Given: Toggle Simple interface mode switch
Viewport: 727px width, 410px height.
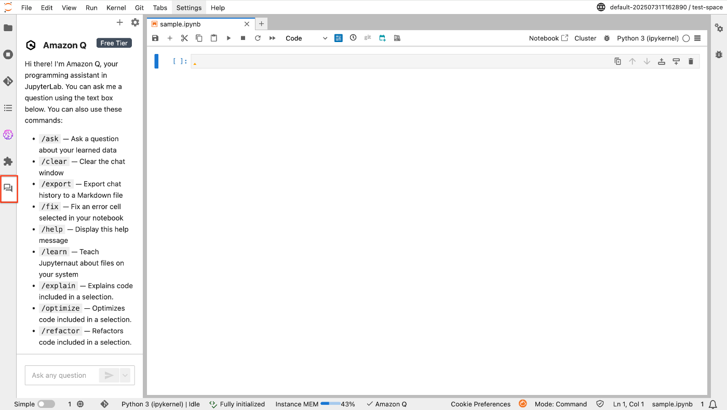Looking at the screenshot, I should [46, 404].
